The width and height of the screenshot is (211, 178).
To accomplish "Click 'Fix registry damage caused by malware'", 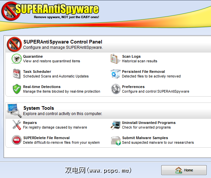I will [x=55, y=128].
